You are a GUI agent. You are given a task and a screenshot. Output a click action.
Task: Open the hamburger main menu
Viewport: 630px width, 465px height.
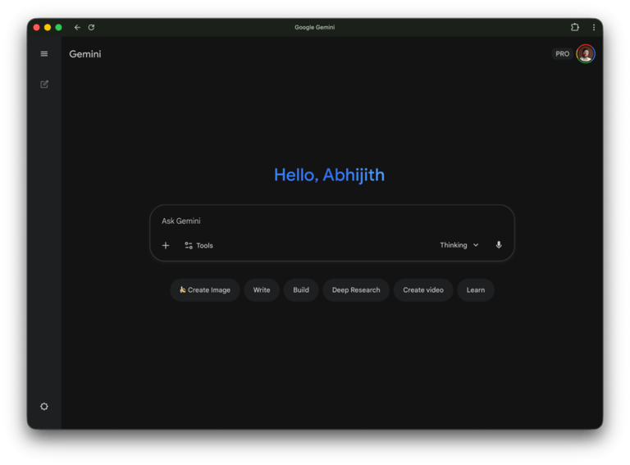tap(44, 54)
